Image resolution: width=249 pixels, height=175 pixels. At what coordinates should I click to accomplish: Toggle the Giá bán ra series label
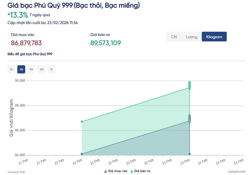pyautogui.click(x=143, y=171)
